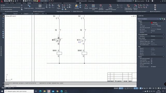Toggle snap mode in status bar
This screenshot has width=166, height=93.
[122, 88]
